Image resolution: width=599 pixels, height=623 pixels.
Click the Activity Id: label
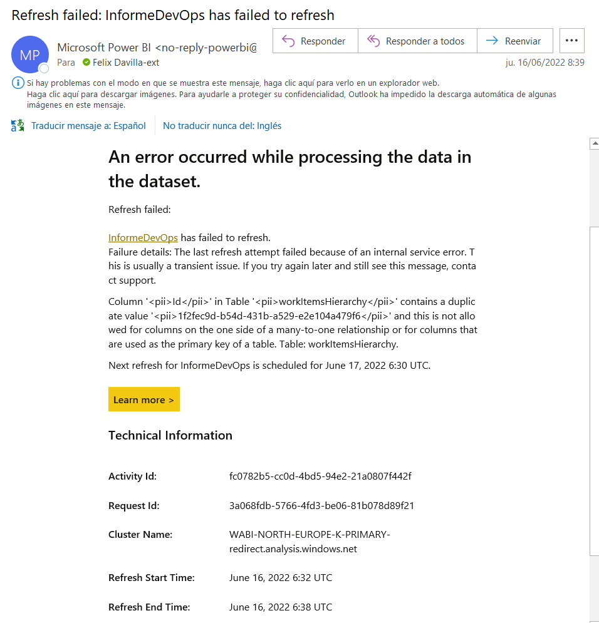(132, 476)
